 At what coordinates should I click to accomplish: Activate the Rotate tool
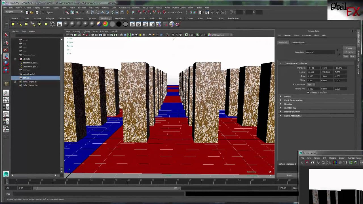pyautogui.click(x=6, y=63)
